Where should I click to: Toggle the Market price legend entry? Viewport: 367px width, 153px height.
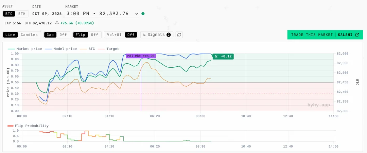pyautogui.click(x=25, y=49)
